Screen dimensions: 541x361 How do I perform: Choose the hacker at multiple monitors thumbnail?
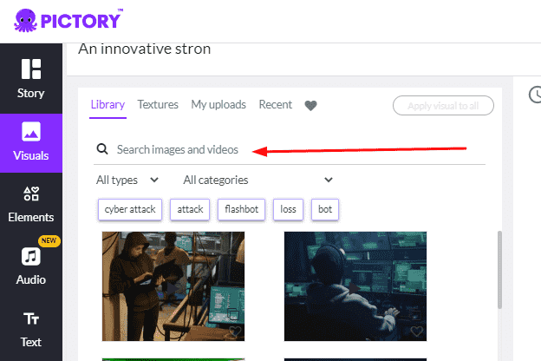click(355, 286)
